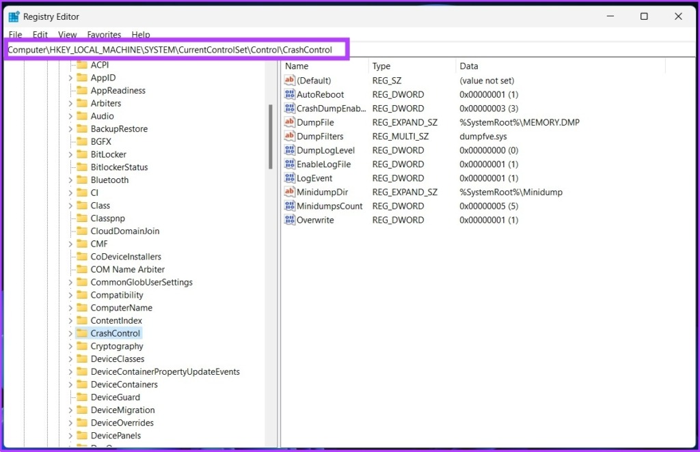Select the DeviceContainers key
Image resolution: width=700 pixels, height=452 pixels.
[x=124, y=384]
